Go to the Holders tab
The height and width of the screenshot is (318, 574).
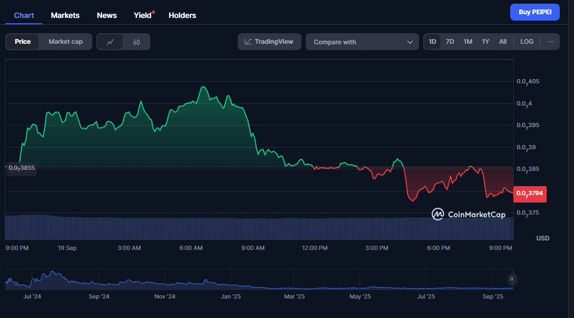182,15
